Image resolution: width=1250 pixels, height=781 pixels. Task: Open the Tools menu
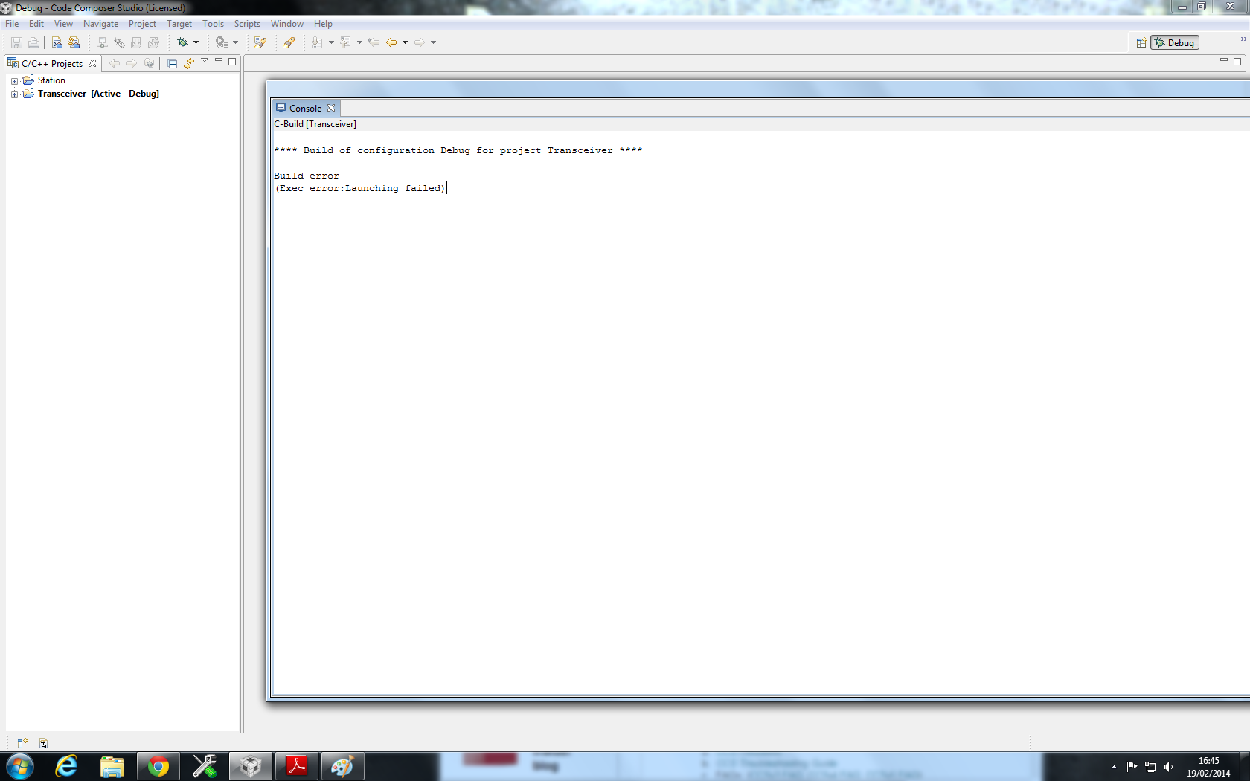tap(214, 24)
